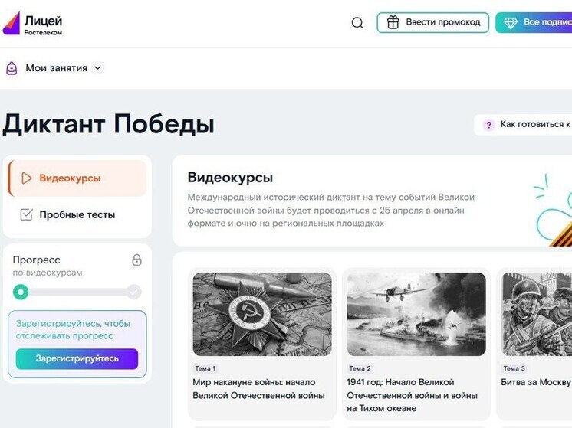572x428 pixels.
Task: Click the Лицей Ростелеком logo
Action: 33,24
